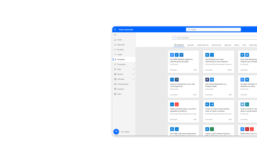257x162 pixels.
Task: Switch to the Shared with me tab
Action: (203, 45)
